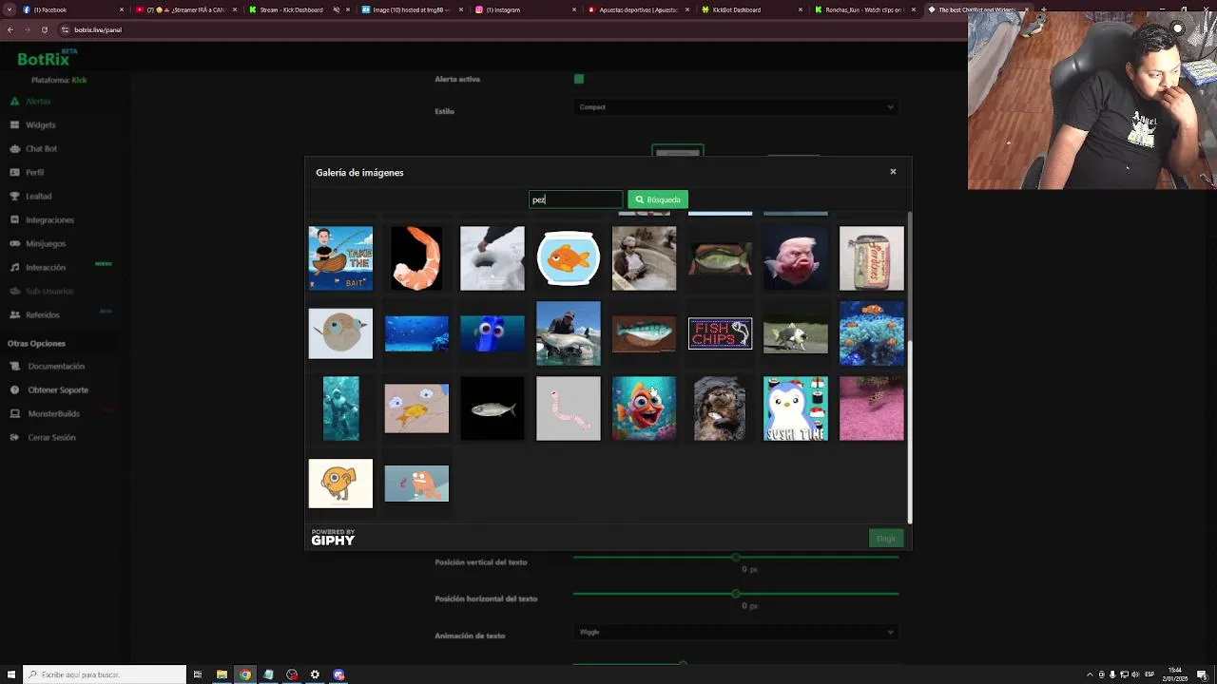Switch to the Instagram browser tab
Screen dimensions: 1217x684
pyautogui.click(x=524, y=9)
